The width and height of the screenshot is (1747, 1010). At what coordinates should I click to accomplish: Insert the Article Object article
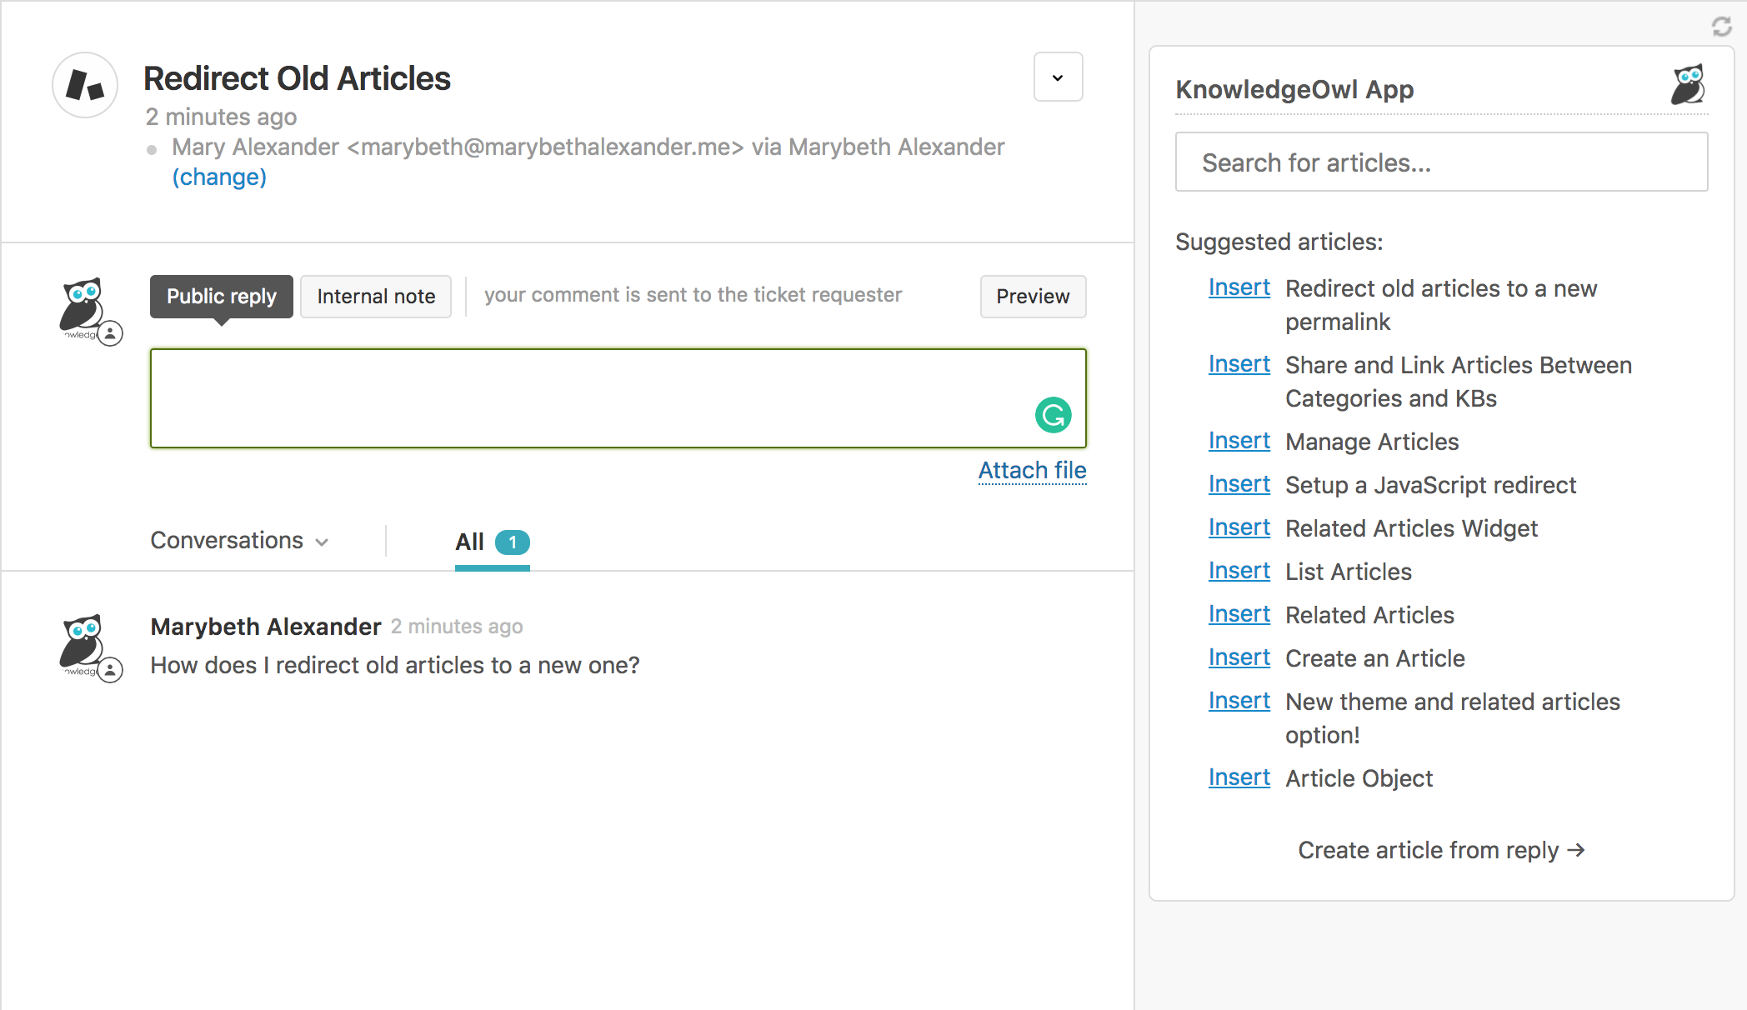click(x=1239, y=777)
